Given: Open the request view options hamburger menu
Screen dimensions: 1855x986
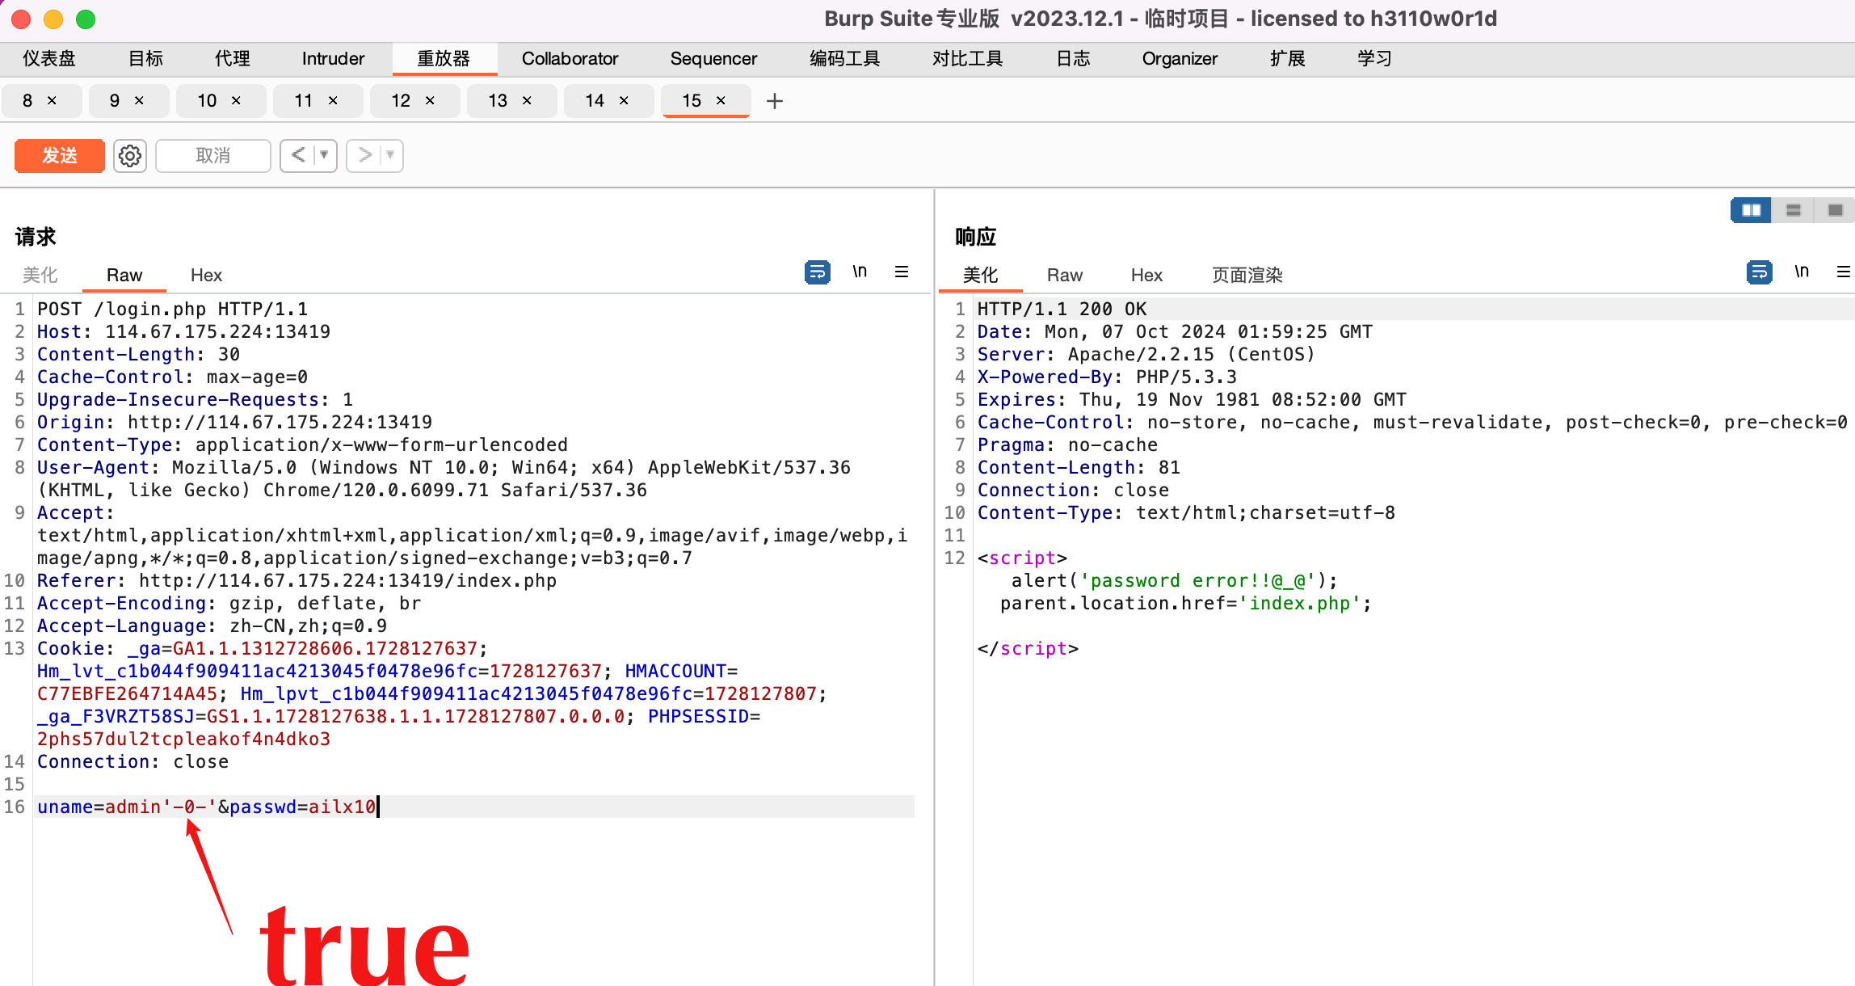Looking at the screenshot, I should click(902, 272).
